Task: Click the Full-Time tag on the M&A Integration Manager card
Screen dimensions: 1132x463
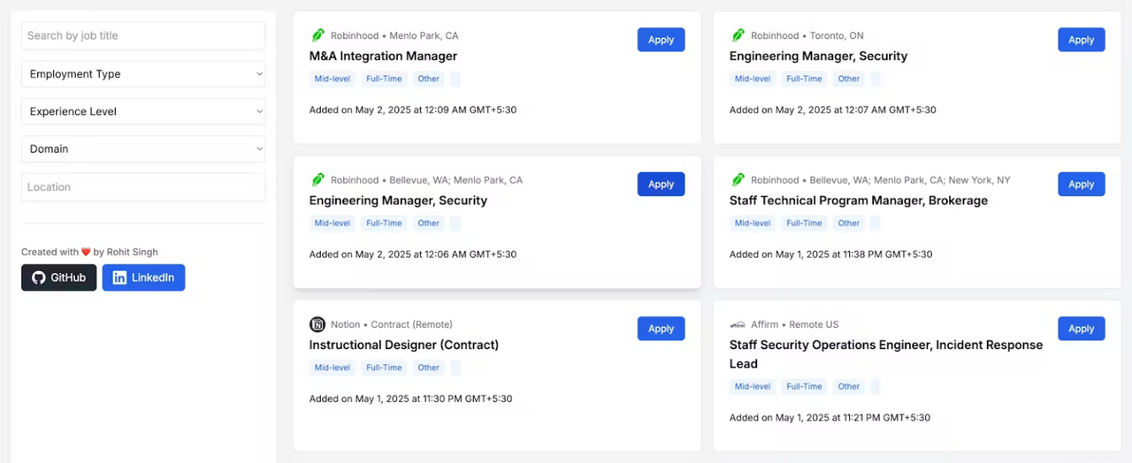Action: (x=384, y=79)
